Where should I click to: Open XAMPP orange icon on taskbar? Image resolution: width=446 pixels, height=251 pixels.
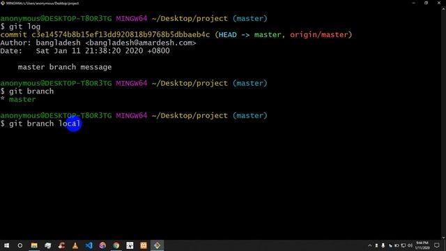(x=144, y=245)
